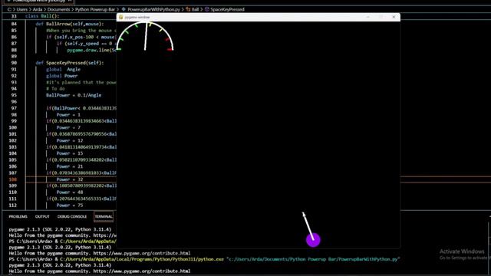Open the PowerupBarWithPython.py breadcrumb entry
The image size is (491, 276).
(x=153, y=9)
